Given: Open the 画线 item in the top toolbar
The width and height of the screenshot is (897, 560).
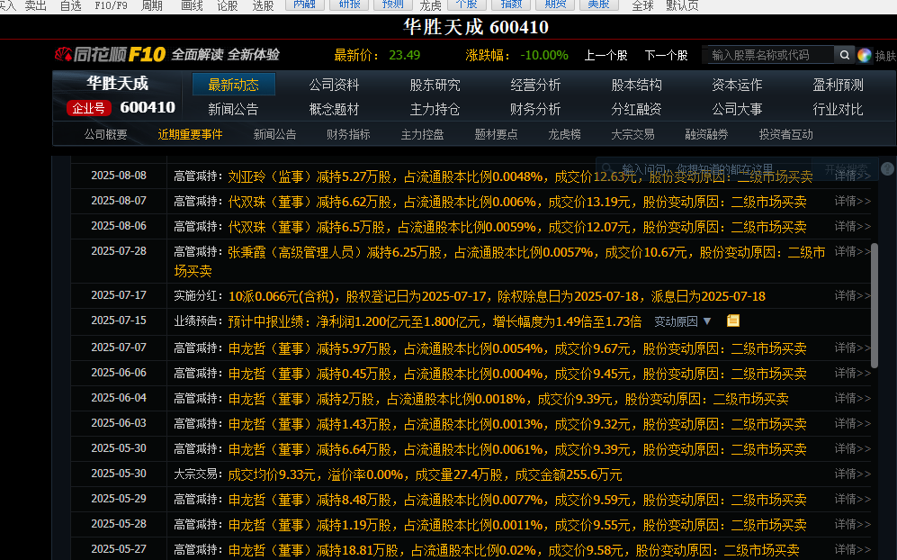Looking at the screenshot, I should (192, 6).
